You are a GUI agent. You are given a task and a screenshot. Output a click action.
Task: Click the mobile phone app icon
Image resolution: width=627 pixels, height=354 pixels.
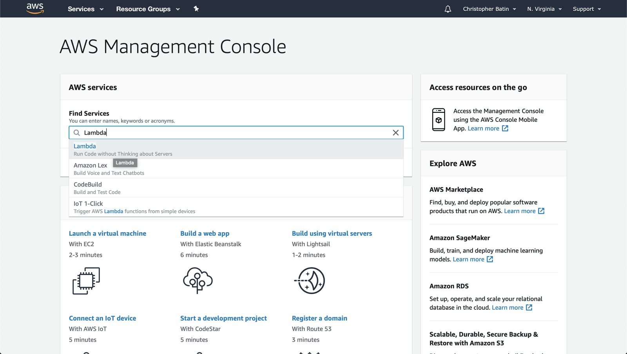coord(439,119)
